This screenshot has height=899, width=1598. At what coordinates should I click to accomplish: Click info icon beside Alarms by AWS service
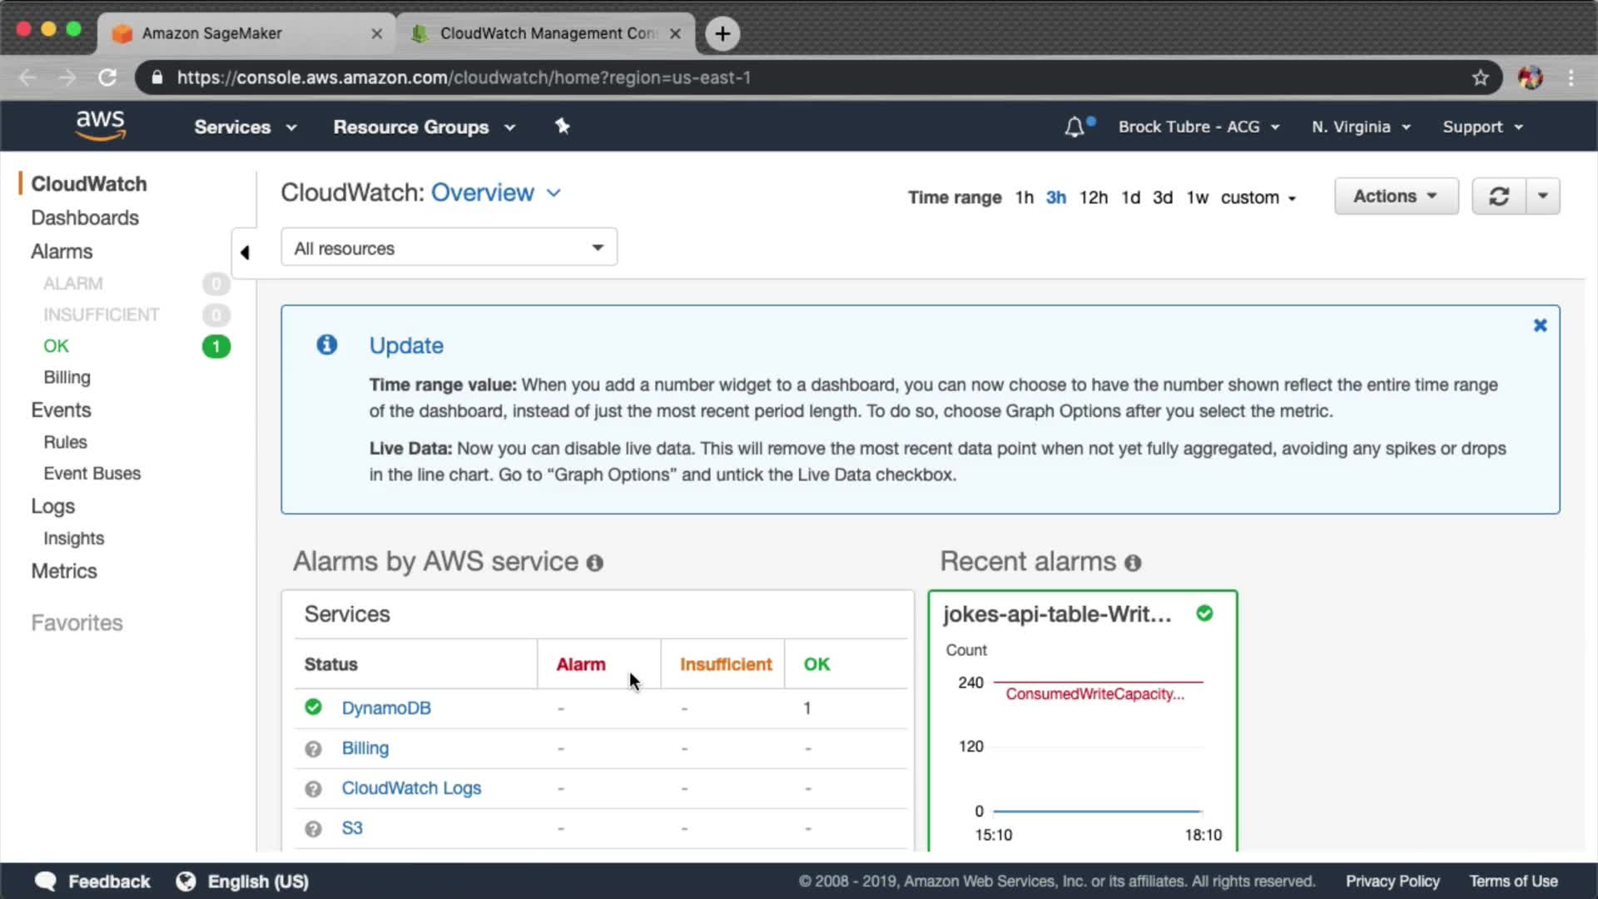[594, 564]
